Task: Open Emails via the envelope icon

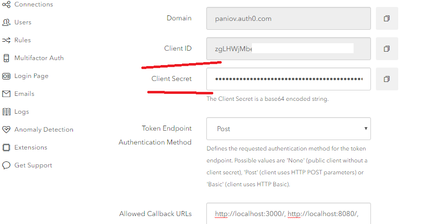Action: click(6, 94)
